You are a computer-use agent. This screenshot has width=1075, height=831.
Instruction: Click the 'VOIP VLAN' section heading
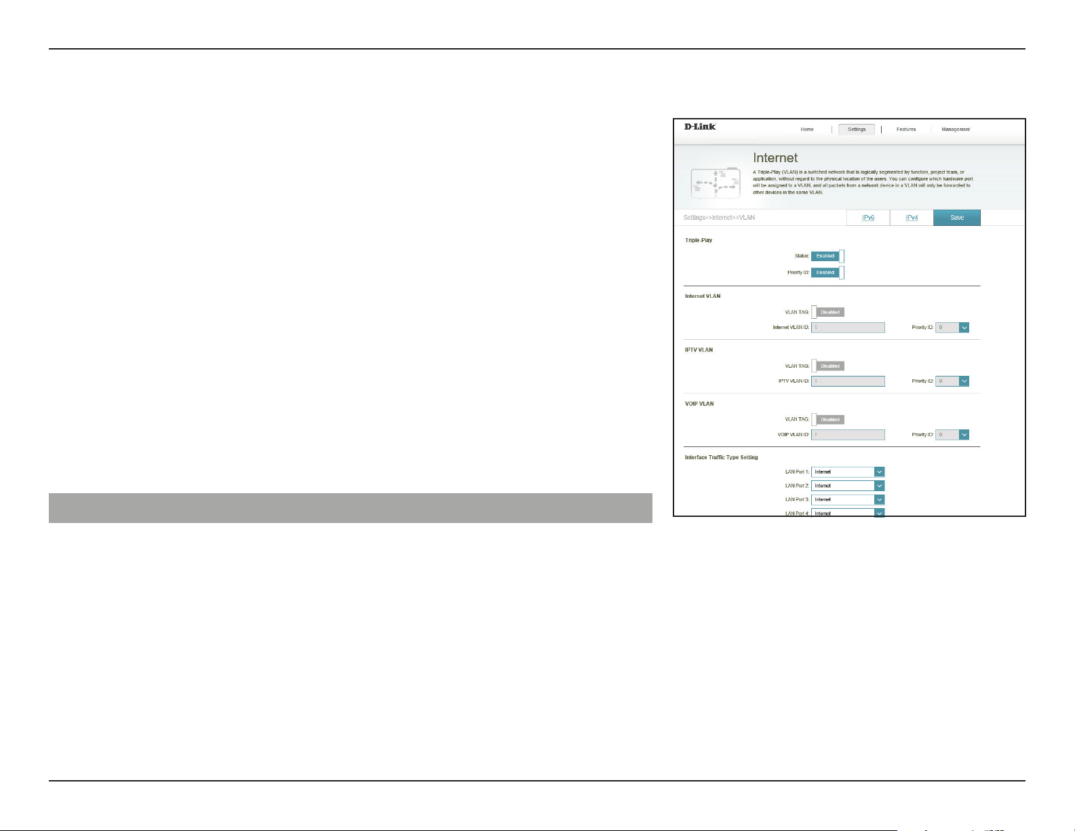click(699, 404)
